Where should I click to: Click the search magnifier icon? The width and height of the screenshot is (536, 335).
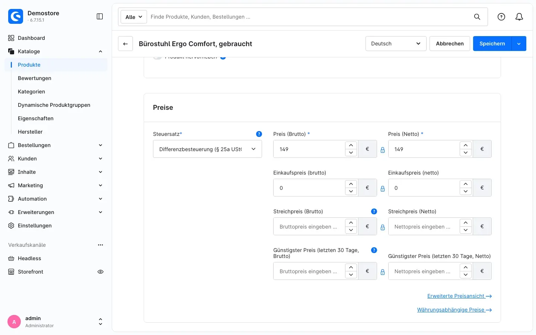click(x=477, y=17)
